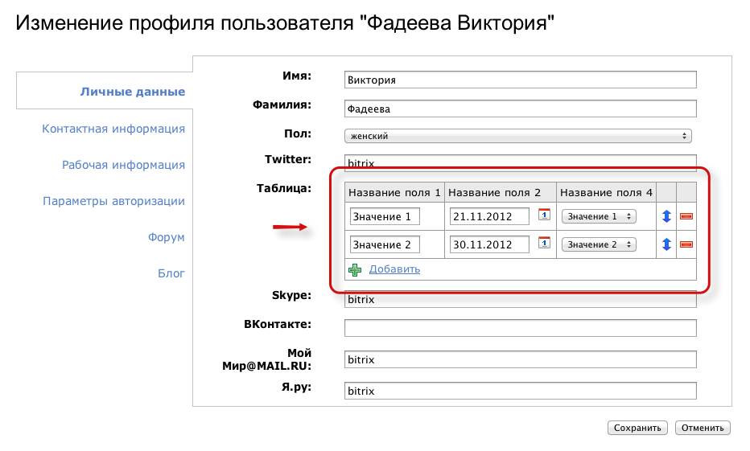Delete second table row with red minus
The height and width of the screenshot is (451, 750).
(686, 244)
